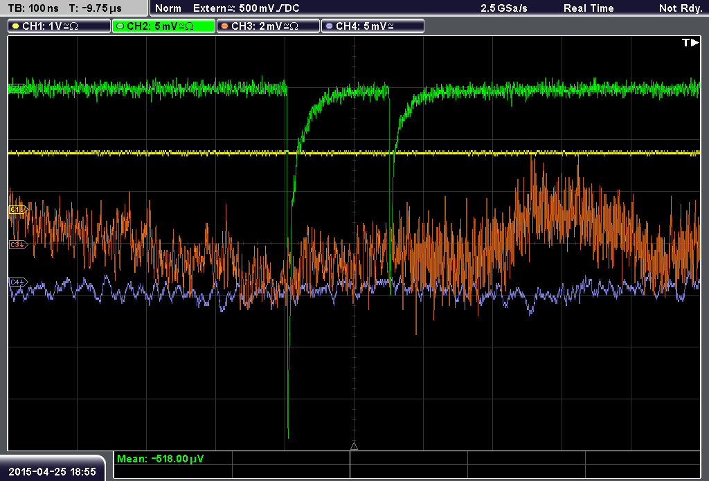The height and width of the screenshot is (481, 709).
Task: Select the CH4: 5 mV channel label
Action: click(373, 26)
